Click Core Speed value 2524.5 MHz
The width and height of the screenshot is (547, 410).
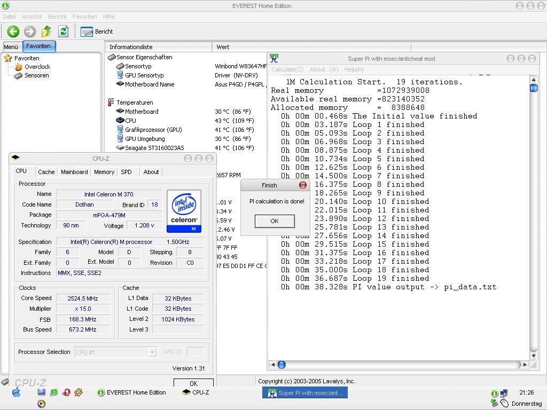83,298
